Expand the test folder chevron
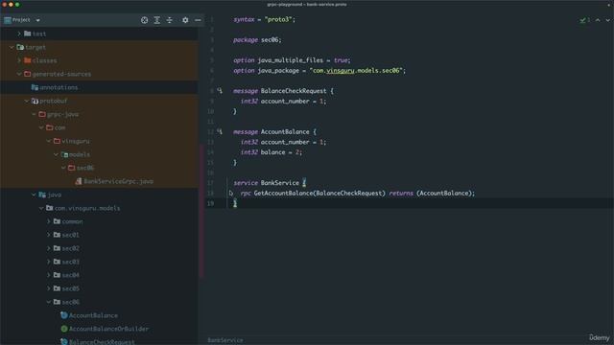614x345 pixels. [x=19, y=34]
